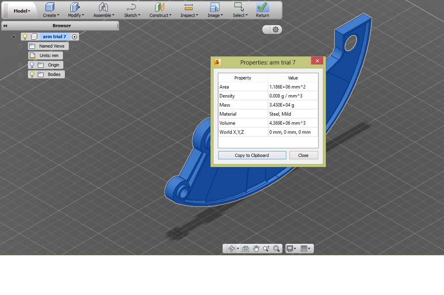Select the Density value cell

tap(293, 96)
